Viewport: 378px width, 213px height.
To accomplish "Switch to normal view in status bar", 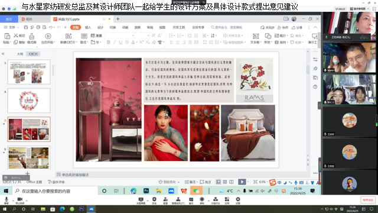I will pyautogui.click(x=218, y=182).
